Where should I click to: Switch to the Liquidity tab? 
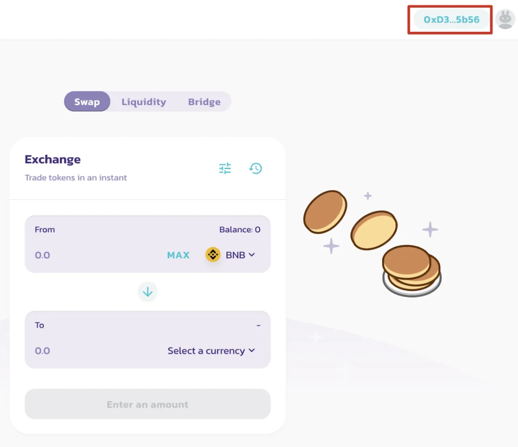pos(144,102)
